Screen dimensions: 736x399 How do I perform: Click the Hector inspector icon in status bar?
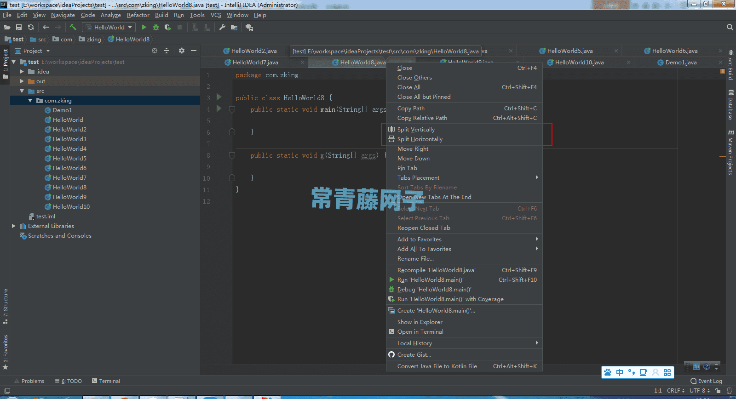click(730, 390)
